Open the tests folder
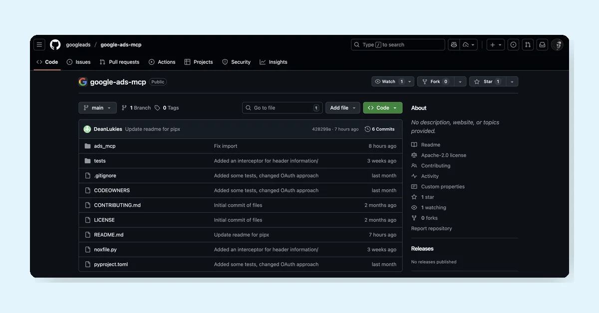The width and height of the screenshot is (599, 313). click(x=100, y=161)
